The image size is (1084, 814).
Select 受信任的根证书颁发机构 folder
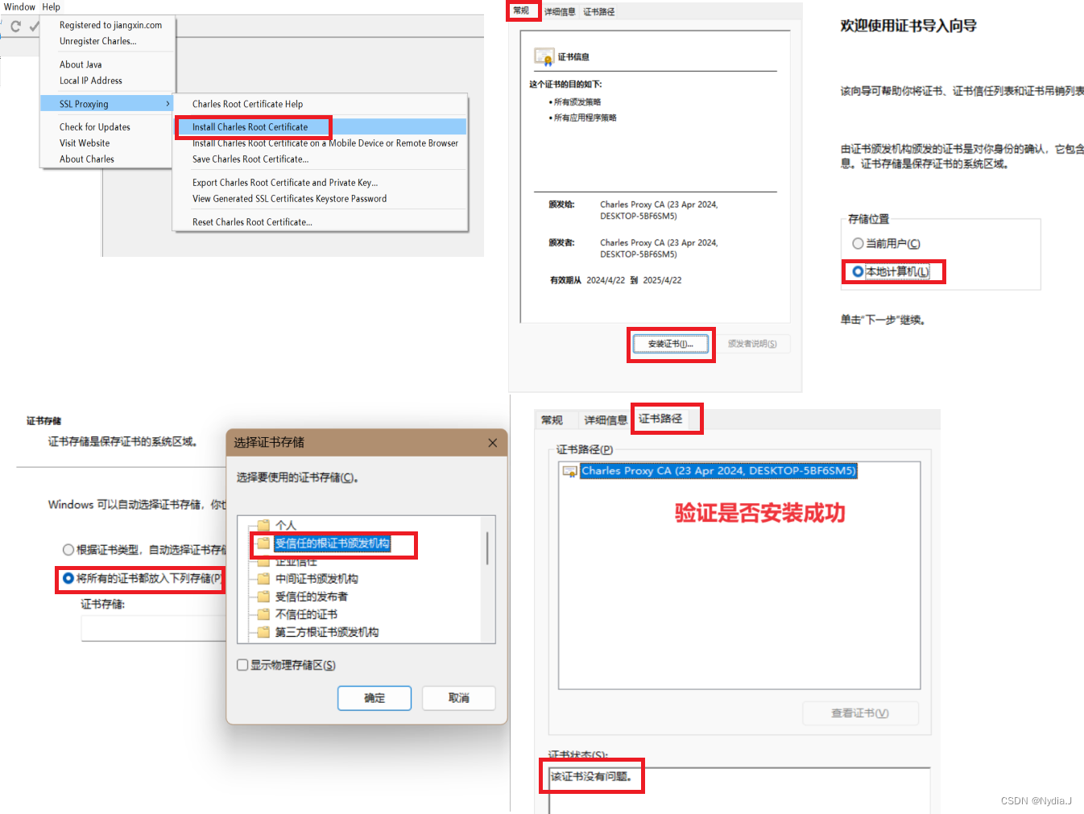pos(332,543)
